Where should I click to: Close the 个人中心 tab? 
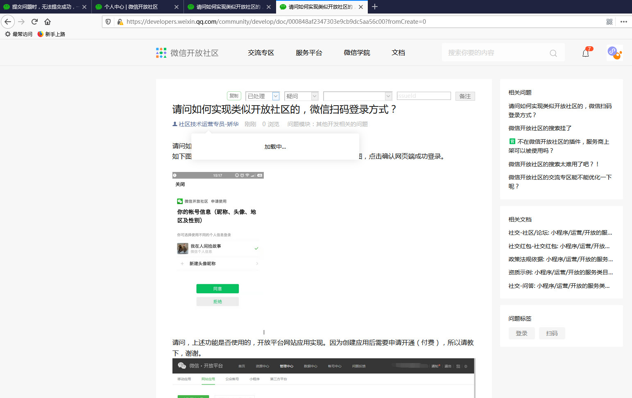177,7
